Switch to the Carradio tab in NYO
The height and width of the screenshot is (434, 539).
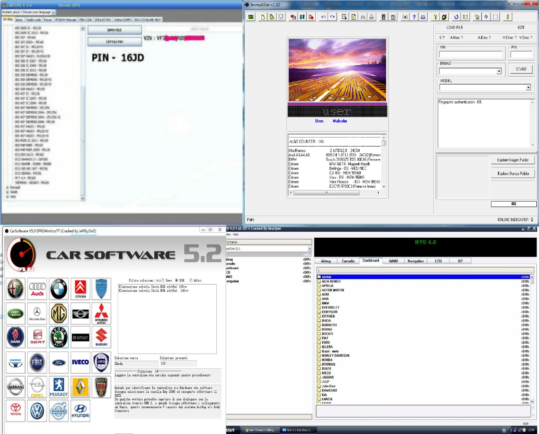click(x=348, y=261)
